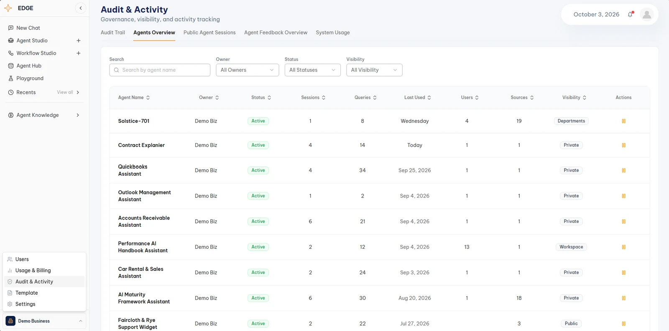This screenshot has width=669, height=331.
Task: Go to Agent Hub
Action: (x=28, y=66)
